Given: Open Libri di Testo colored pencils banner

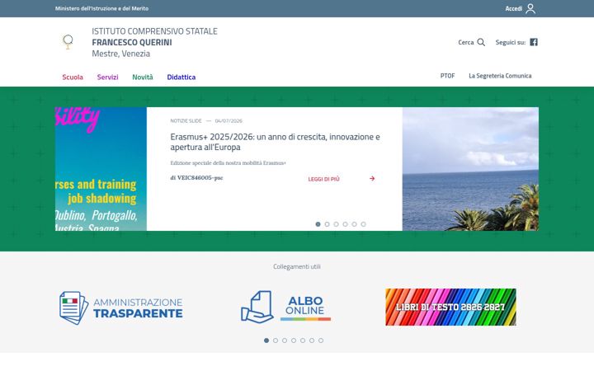Looking at the screenshot, I should [x=450, y=307].
